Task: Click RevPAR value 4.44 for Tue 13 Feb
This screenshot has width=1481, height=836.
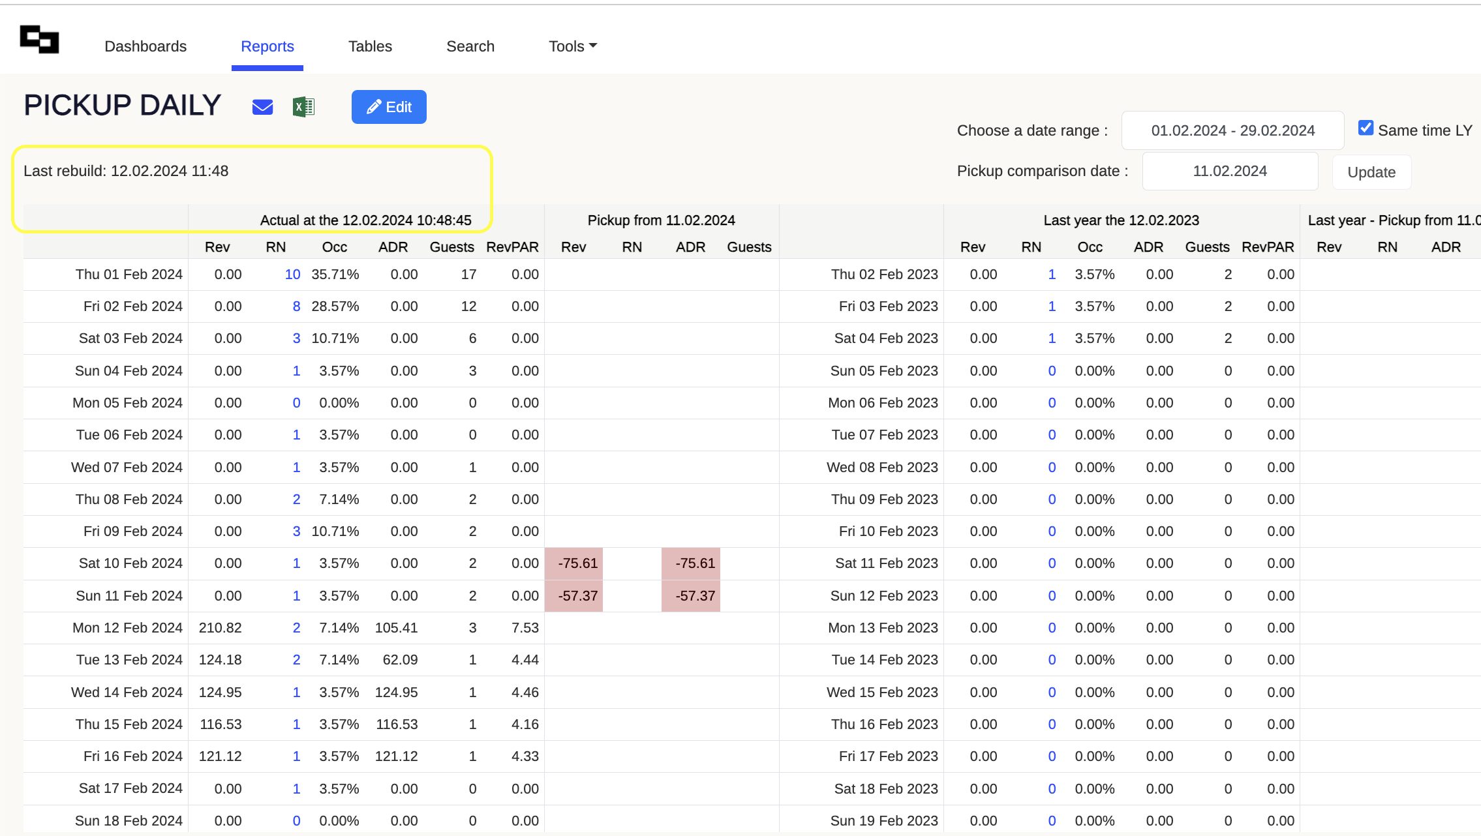Action: click(x=525, y=660)
